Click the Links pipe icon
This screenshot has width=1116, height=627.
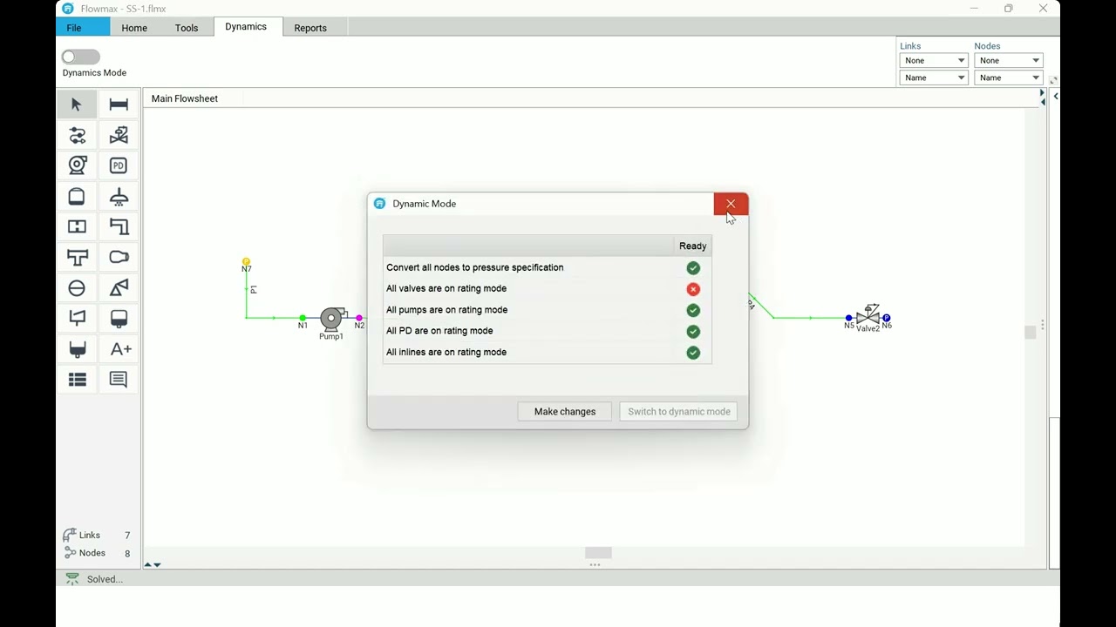(69, 535)
